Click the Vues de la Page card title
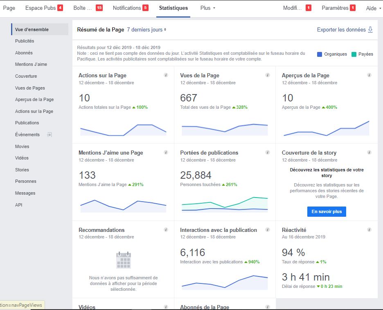 coord(200,75)
